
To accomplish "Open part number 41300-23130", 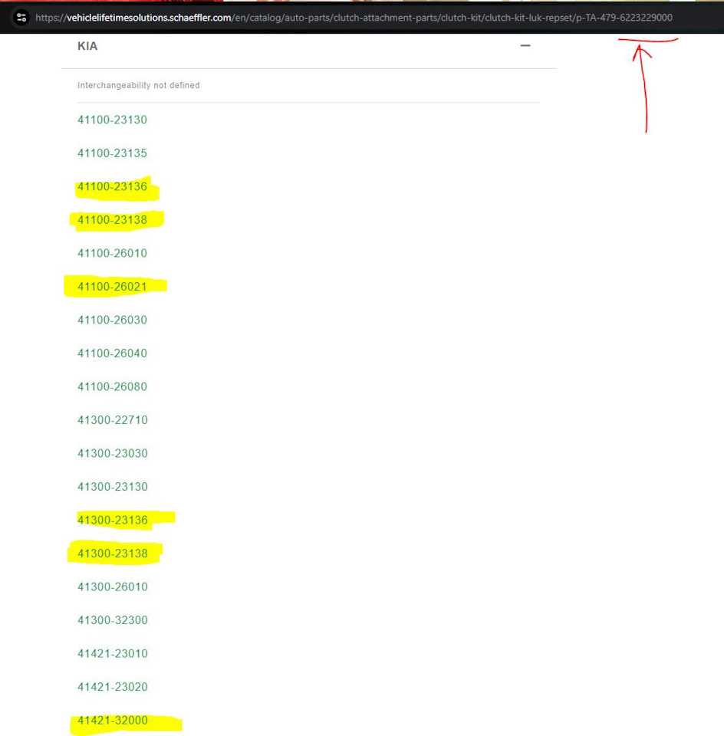I will (x=113, y=486).
